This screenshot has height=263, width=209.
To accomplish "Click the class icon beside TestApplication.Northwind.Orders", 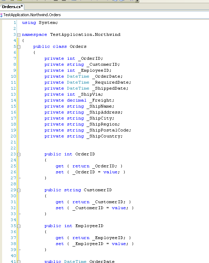I will (x=1, y=15).
